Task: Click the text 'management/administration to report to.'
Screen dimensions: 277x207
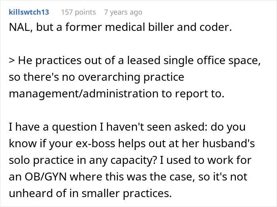Action: pos(117,94)
